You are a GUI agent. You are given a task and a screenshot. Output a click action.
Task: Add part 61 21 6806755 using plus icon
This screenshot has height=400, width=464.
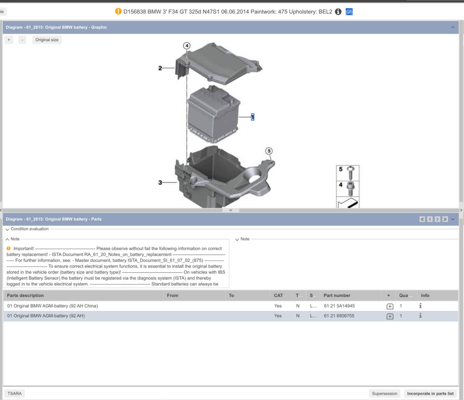point(390,316)
